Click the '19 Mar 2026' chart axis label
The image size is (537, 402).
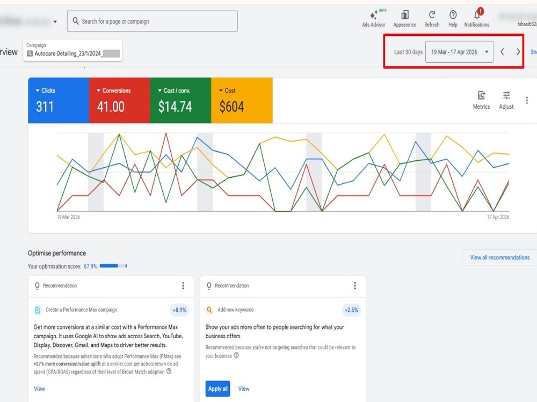tap(68, 217)
